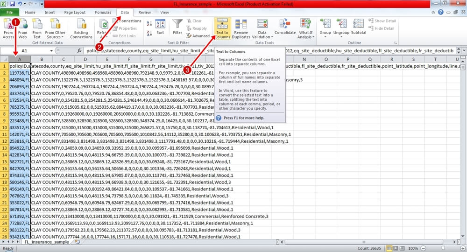467x252 pixels.
Task: Open the Page Layout tab
Action: coord(76,13)
